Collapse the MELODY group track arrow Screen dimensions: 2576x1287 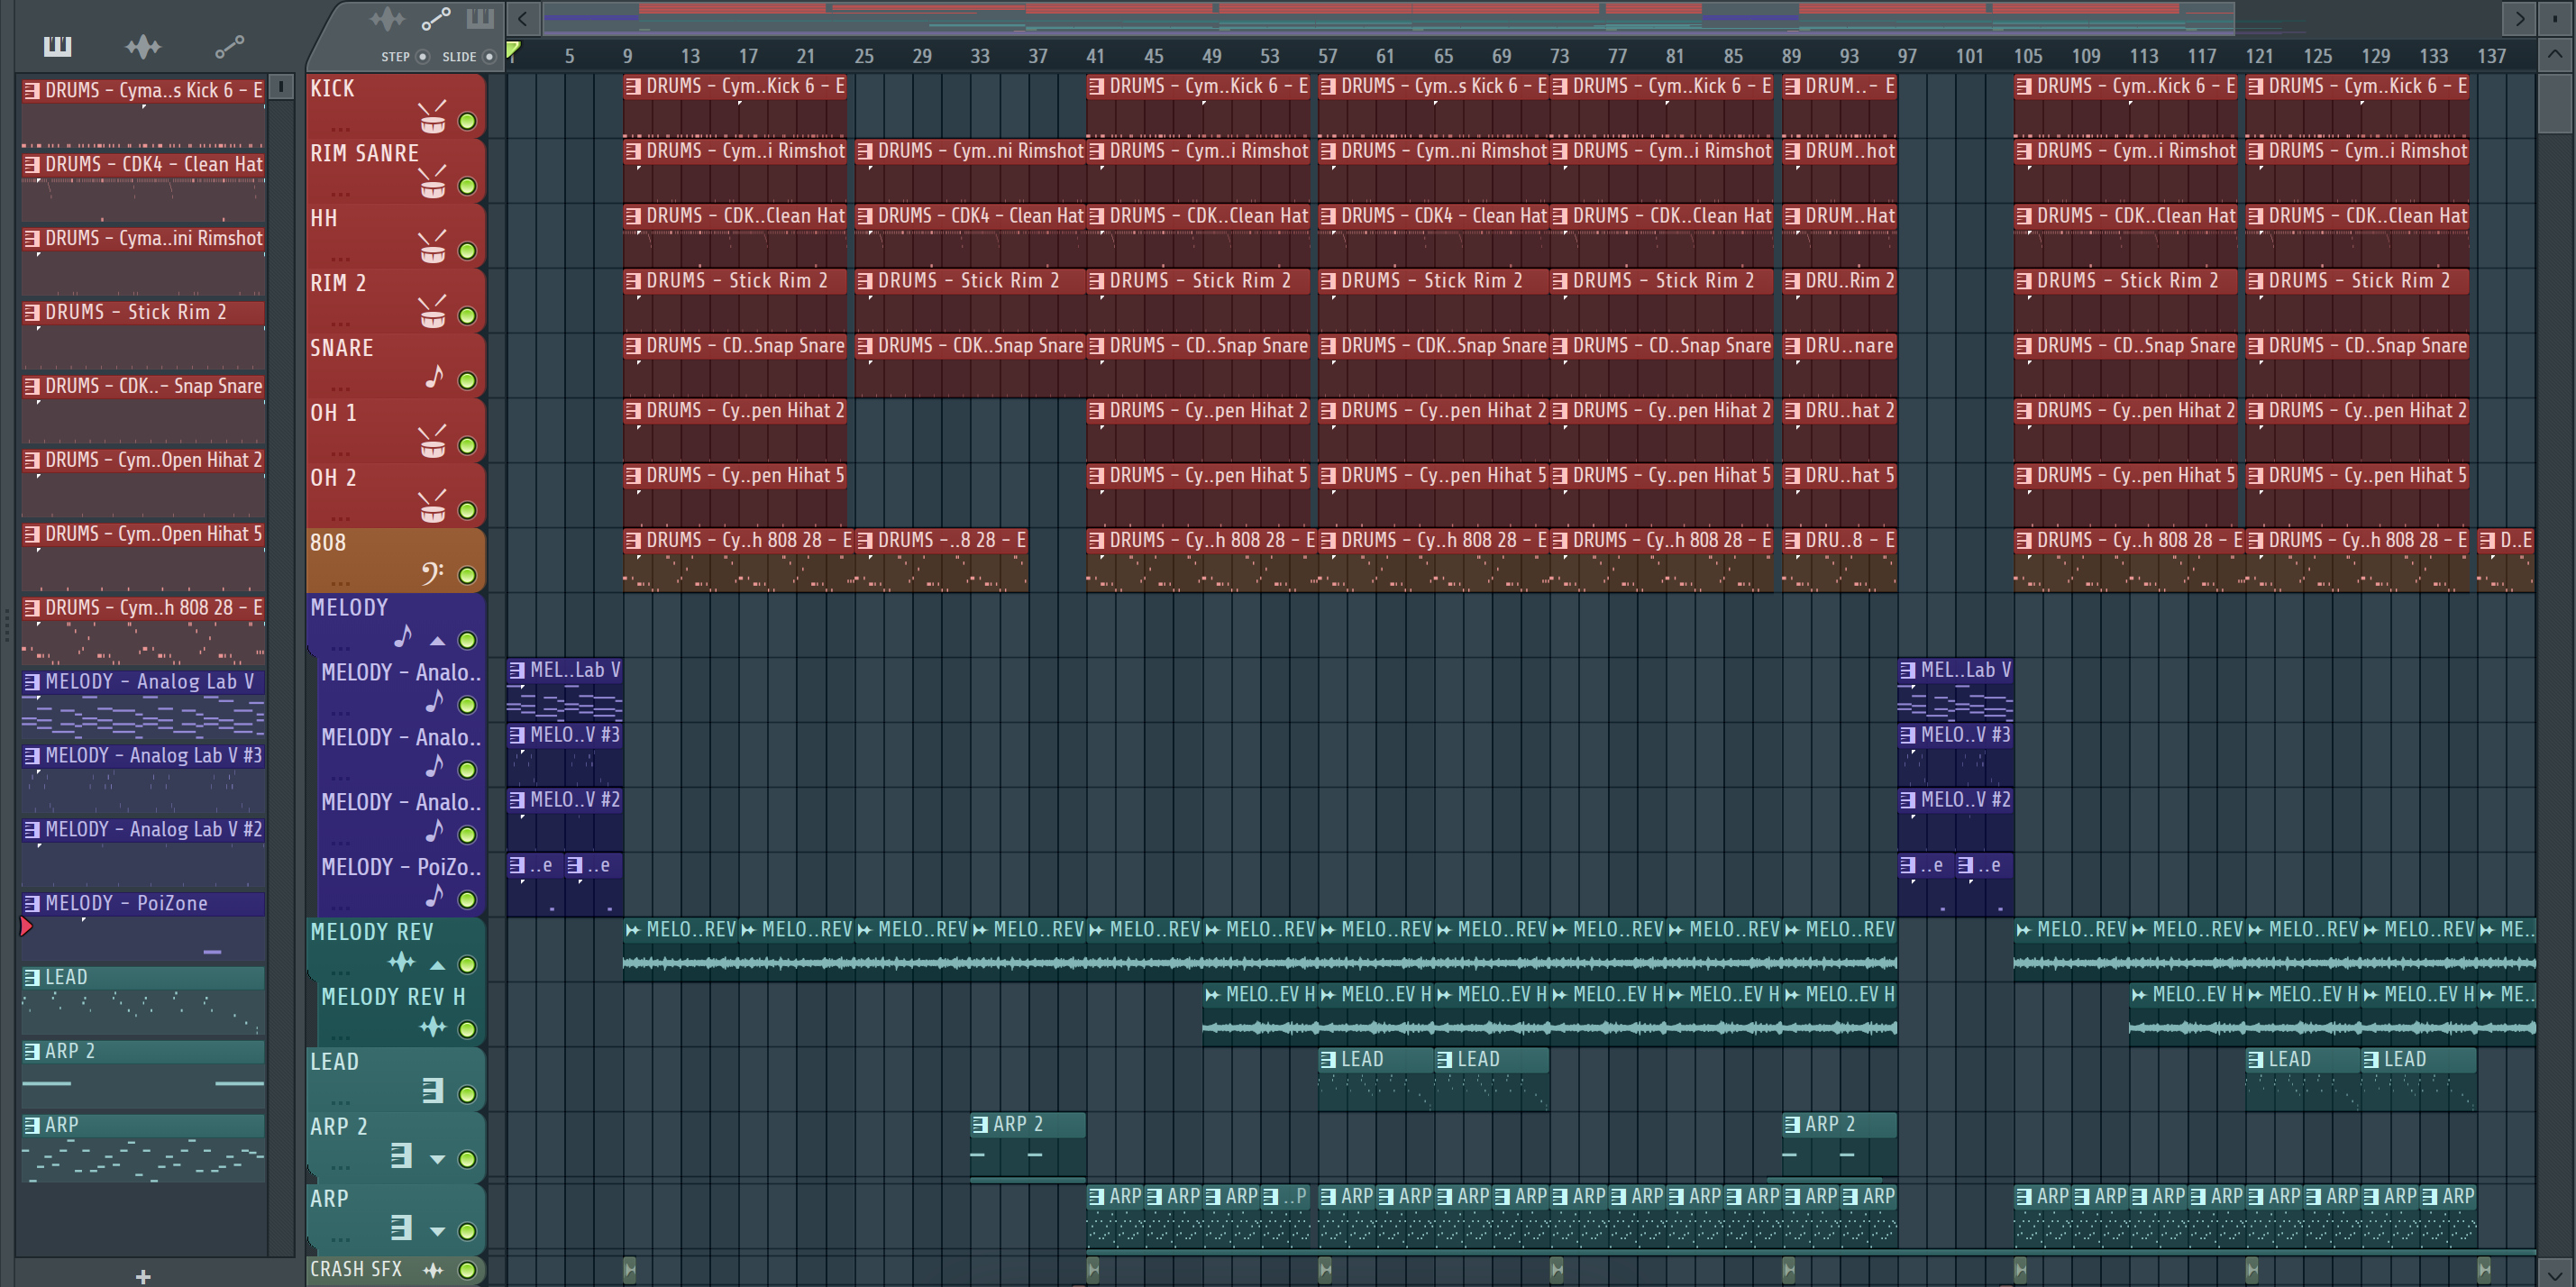437,640
